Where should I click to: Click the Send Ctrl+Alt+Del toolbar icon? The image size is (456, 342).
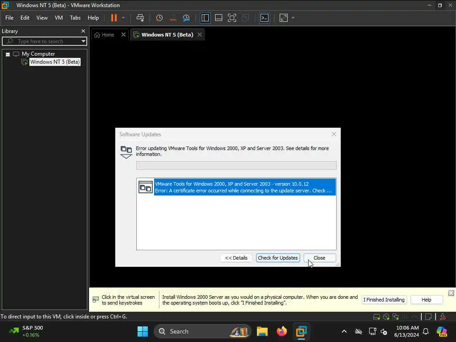pos(140,18)
